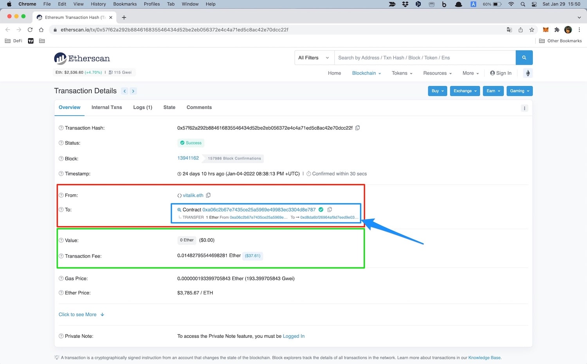Expand the More nav menu
The height and width of the screenshot is (364, 587).
click(x=470, y=73)
